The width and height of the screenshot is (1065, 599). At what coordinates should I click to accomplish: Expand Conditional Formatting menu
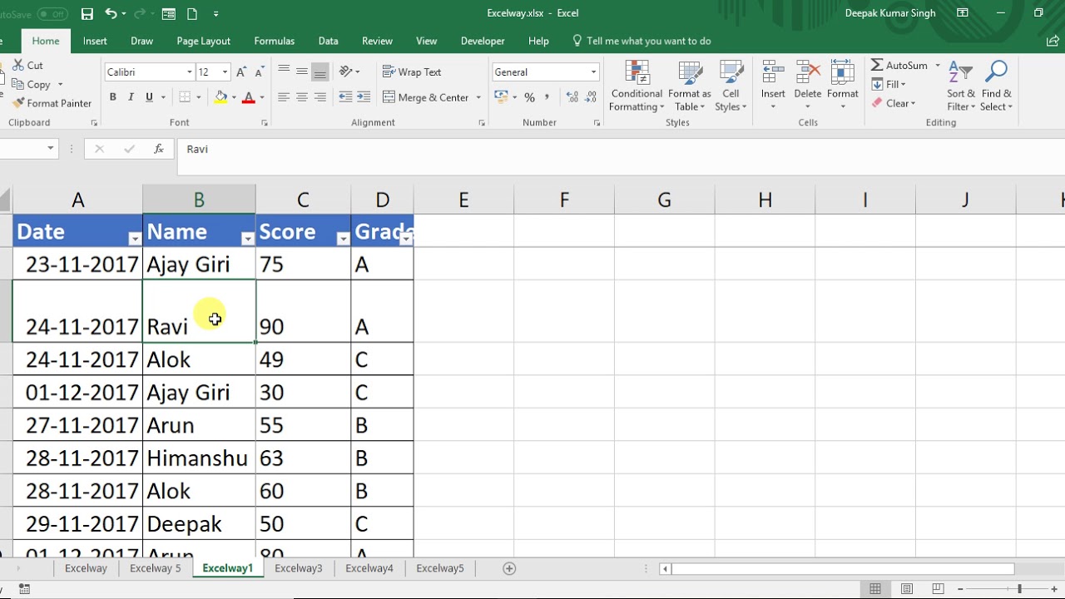click(637, 86)
